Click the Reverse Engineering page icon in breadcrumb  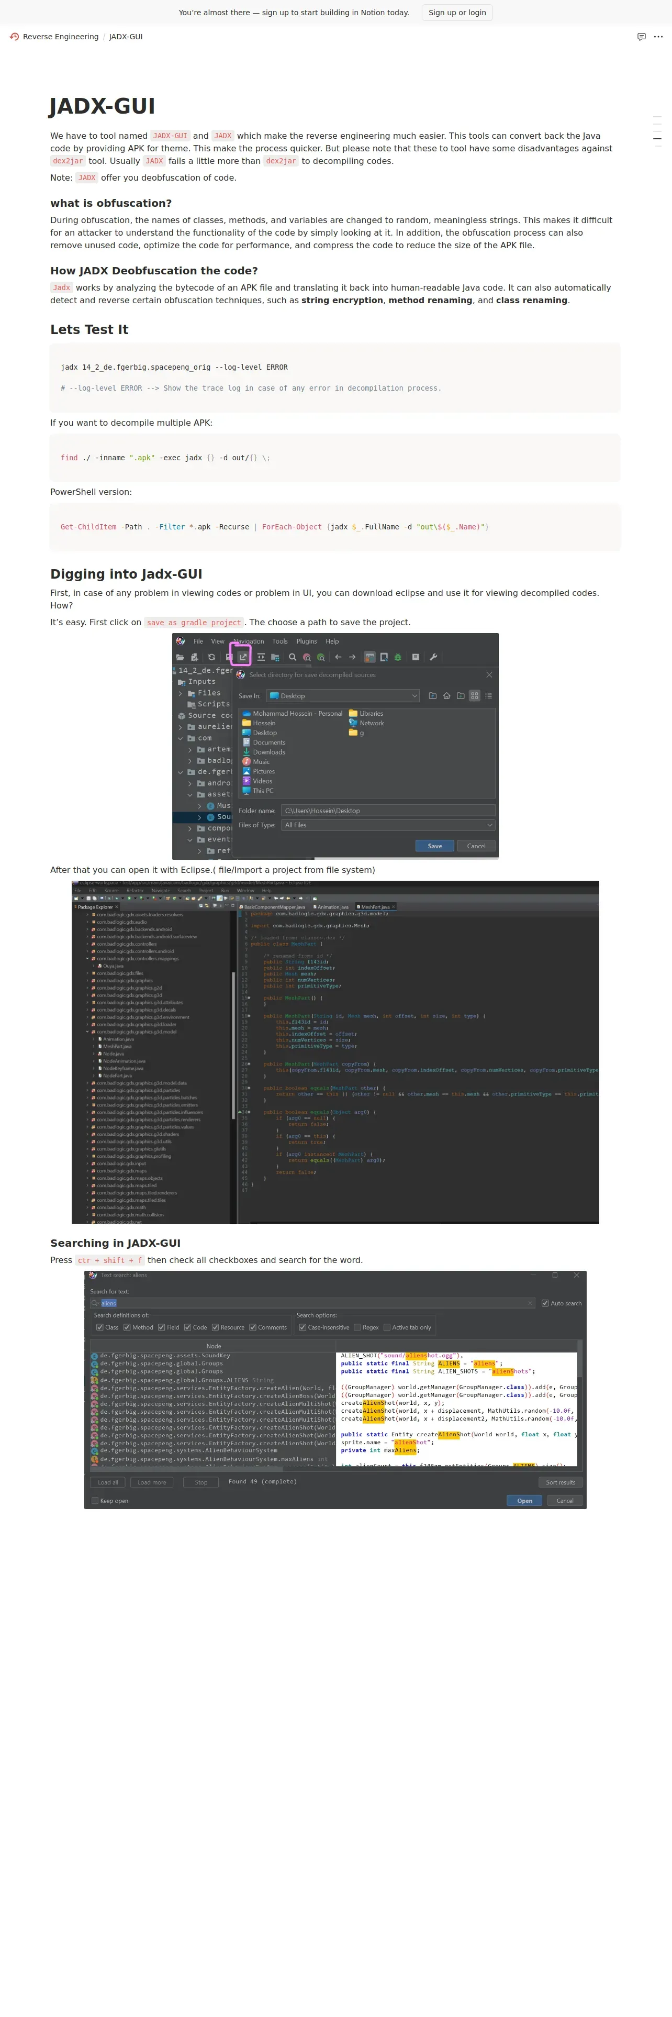[14, 37]
